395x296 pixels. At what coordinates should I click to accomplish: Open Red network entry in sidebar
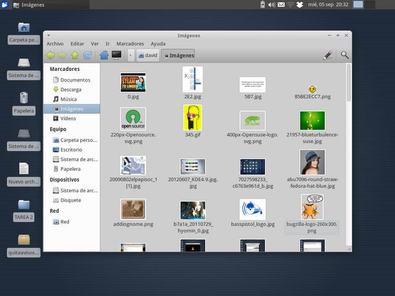pyautogui.click(x=72, y=222)
